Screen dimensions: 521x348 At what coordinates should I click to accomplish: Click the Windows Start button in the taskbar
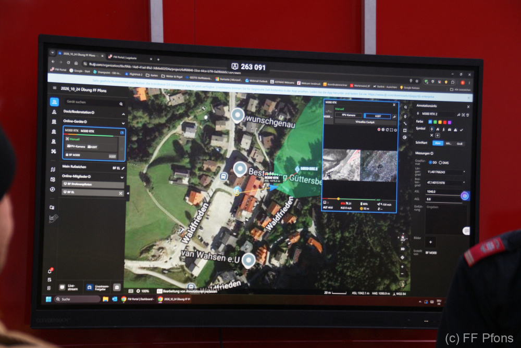[48, 299]
